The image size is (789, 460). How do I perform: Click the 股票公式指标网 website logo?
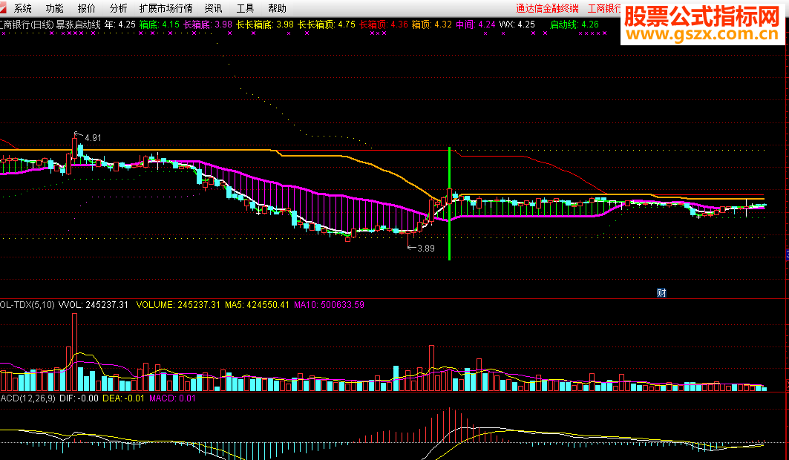pyautogui.click(x=703, y=24)
